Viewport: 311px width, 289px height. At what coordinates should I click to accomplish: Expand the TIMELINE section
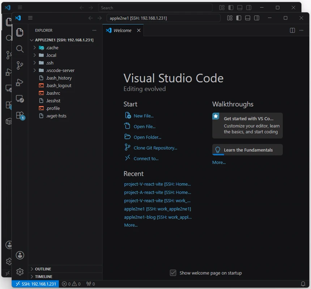click(65, 276)
